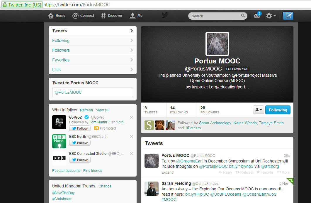Viewport: 311px width, 203px height.
Task: Change the United Kingdom Trends location
Action: 105,186
